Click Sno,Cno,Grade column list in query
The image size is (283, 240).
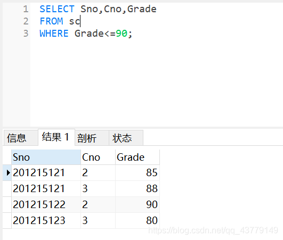(x=118, y=9)
